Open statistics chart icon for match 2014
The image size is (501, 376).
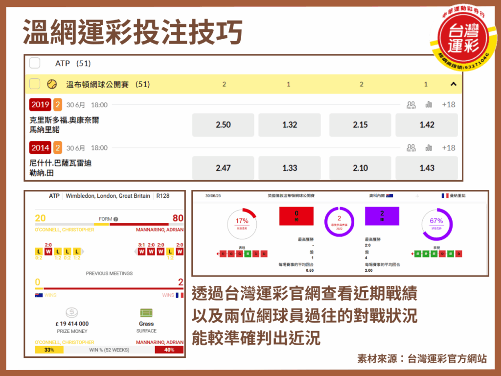[x=429, y=148]
